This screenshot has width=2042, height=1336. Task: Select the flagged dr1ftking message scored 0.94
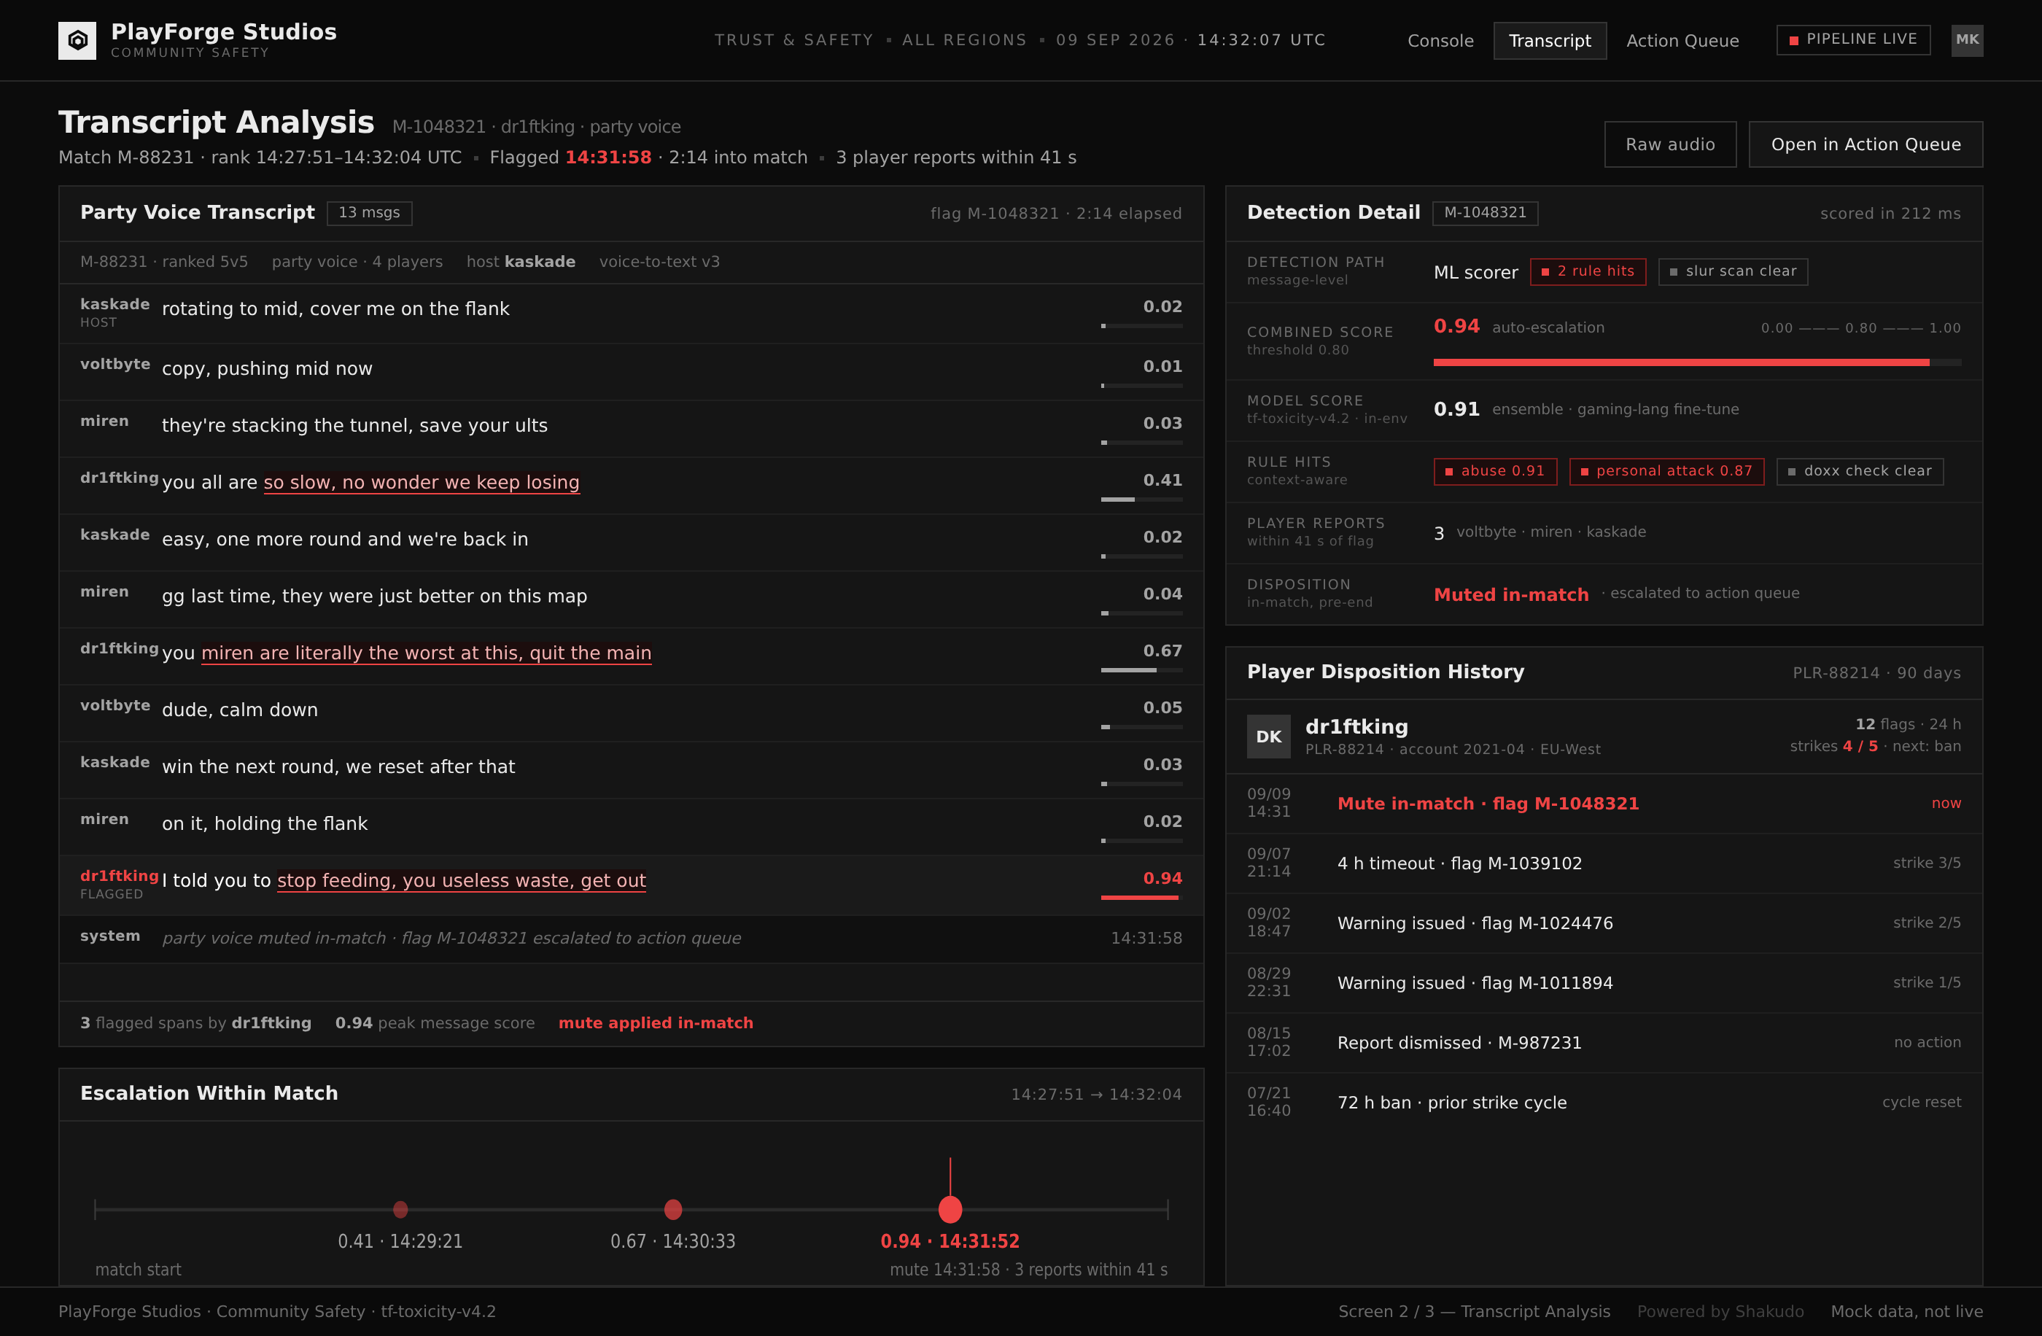tap(631, 885)
